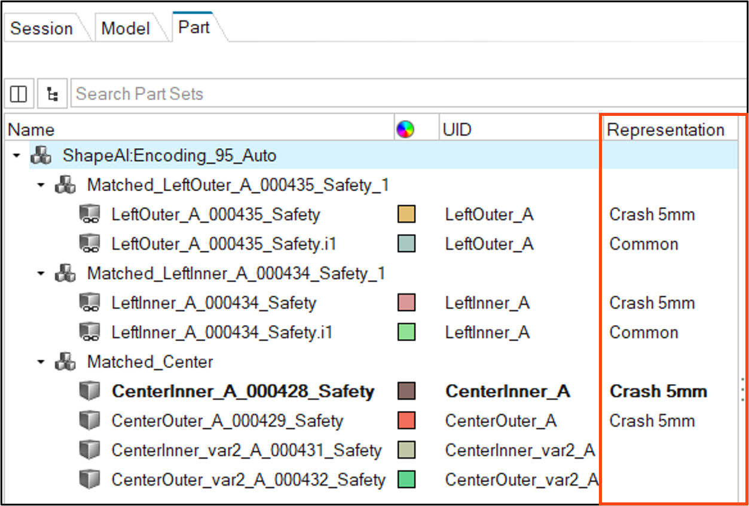Switch to the Session tab
Image resolution: width=749 pixels, height=506 pixels.
[x=42, y=28]
